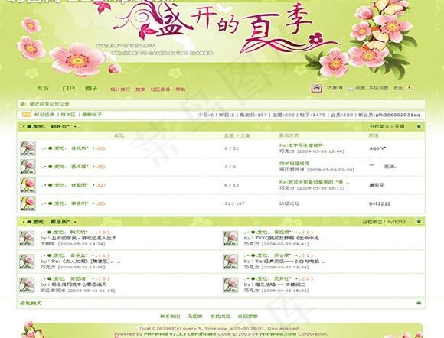Open the forum name link in the 31 / 107 row
The width and height of the screenshot is (444, 338).
pos(68,203)
